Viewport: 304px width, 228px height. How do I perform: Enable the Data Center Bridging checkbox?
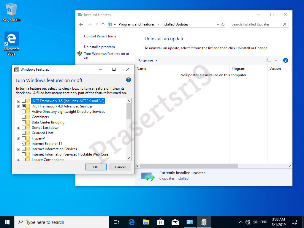23,122
